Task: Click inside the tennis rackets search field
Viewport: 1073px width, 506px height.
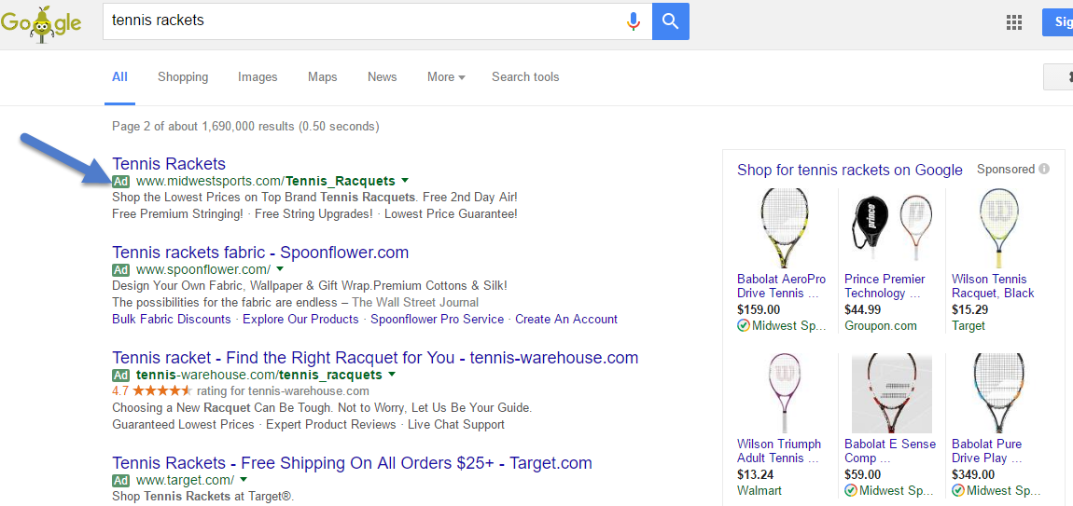Action: point(363,21)
